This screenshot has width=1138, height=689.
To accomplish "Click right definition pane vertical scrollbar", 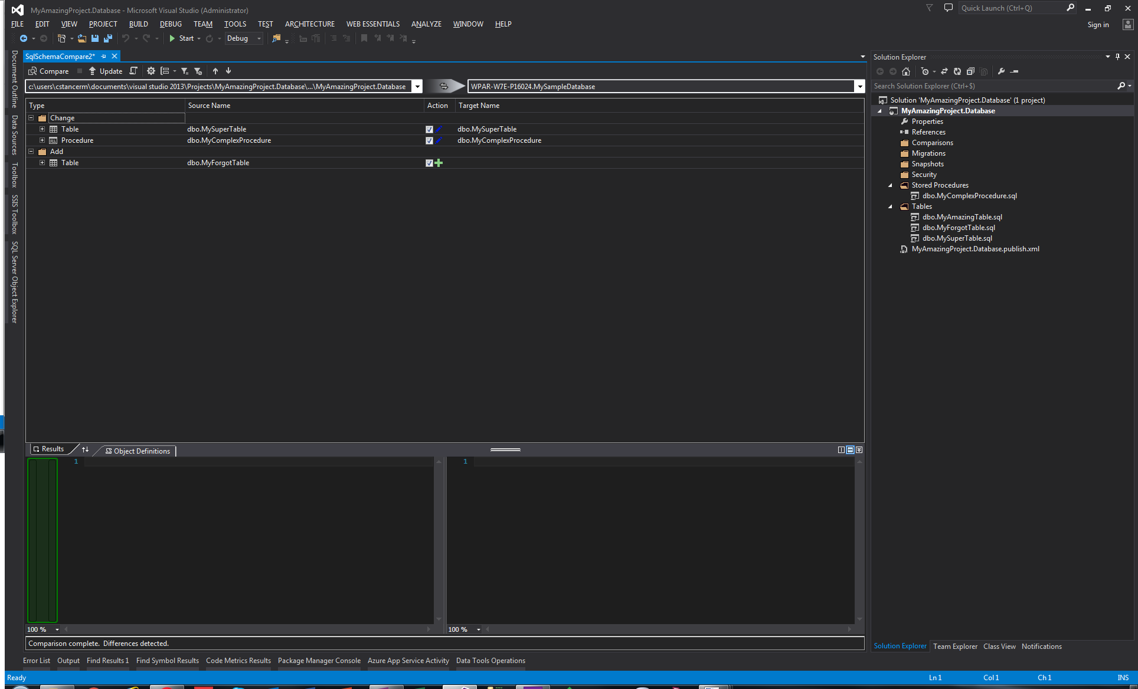I will [859, 540].
